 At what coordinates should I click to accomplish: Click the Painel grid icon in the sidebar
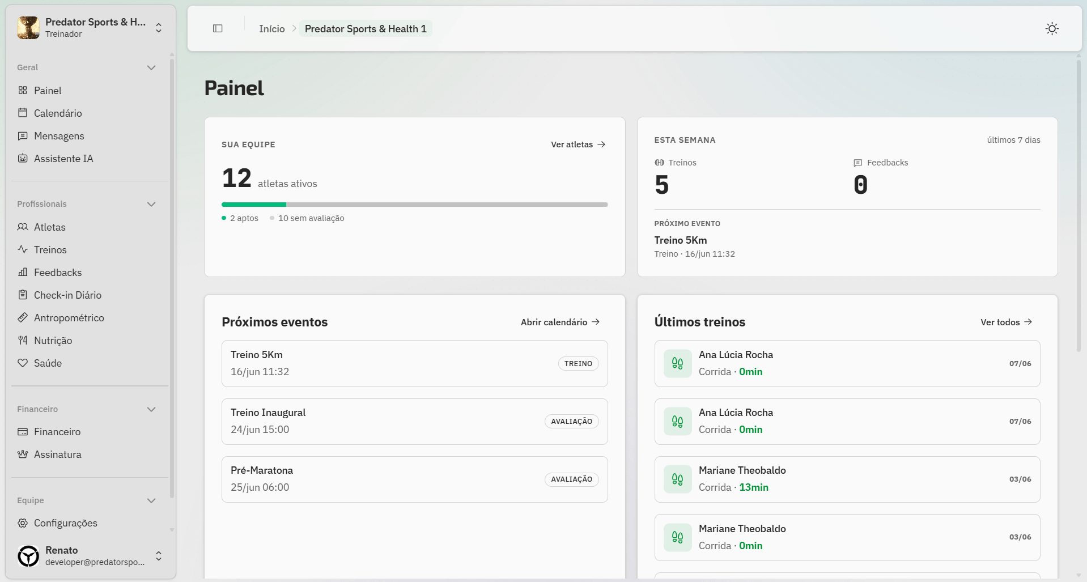click(x=23, y=90)
